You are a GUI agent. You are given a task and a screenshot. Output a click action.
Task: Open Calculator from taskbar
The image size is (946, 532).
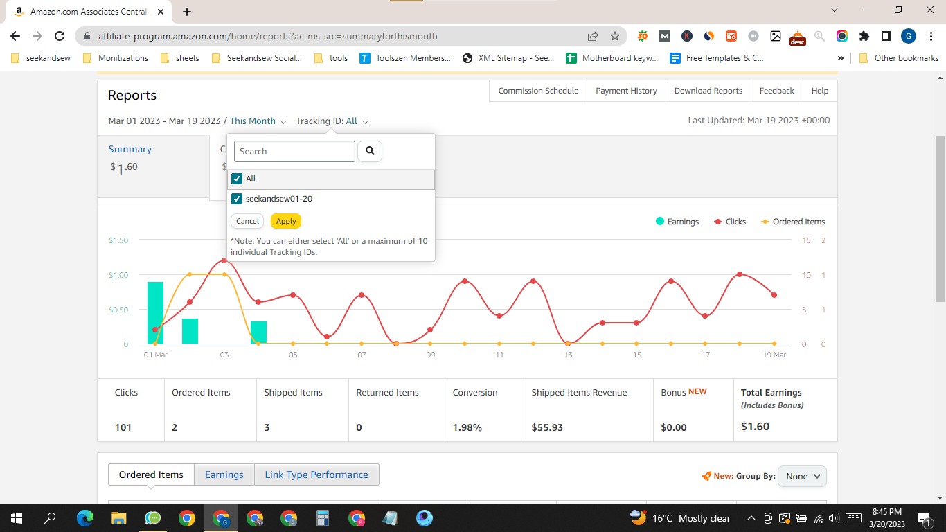click(x=322, y=518)
